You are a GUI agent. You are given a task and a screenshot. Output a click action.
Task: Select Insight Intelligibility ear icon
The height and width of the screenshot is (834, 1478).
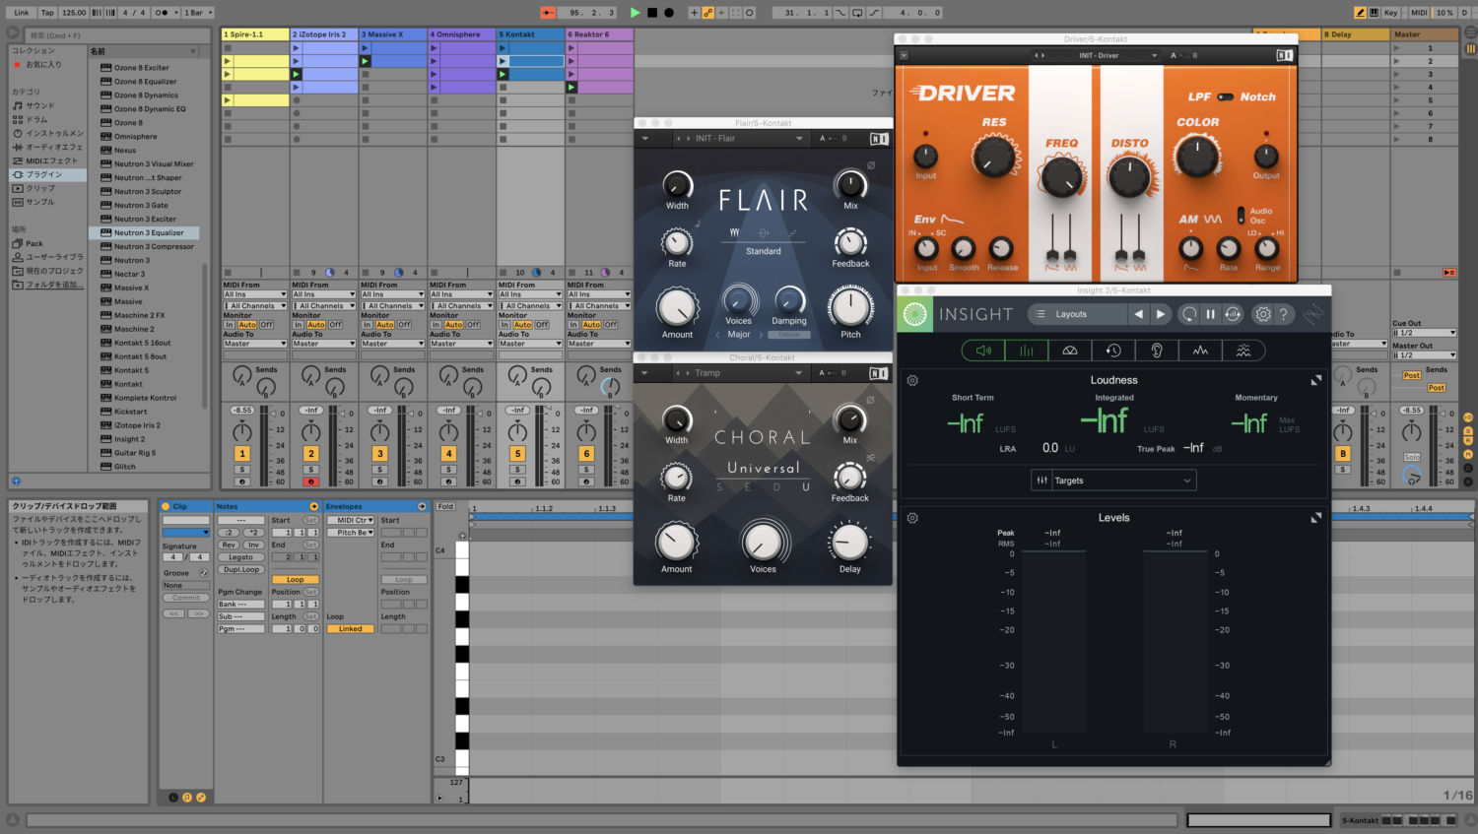click(x=1157, y=351)
